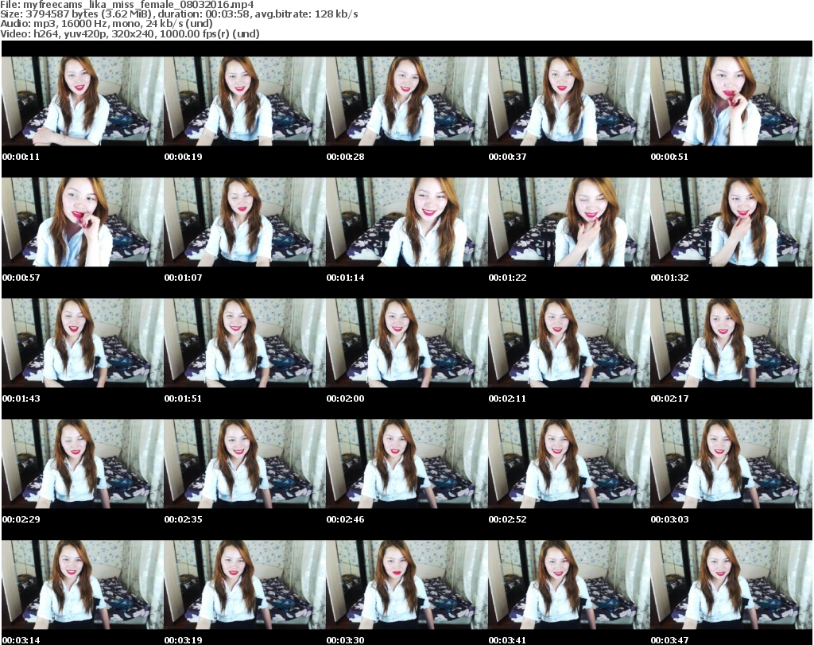The image size is (814, 645).
Task: Click the thumbnail frame at 00:02:46
Action: (407, 464)
